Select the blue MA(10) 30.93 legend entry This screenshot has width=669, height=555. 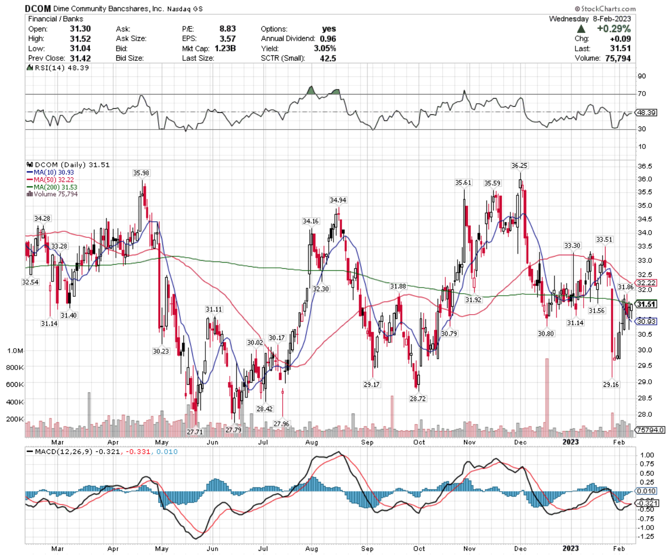50,172
